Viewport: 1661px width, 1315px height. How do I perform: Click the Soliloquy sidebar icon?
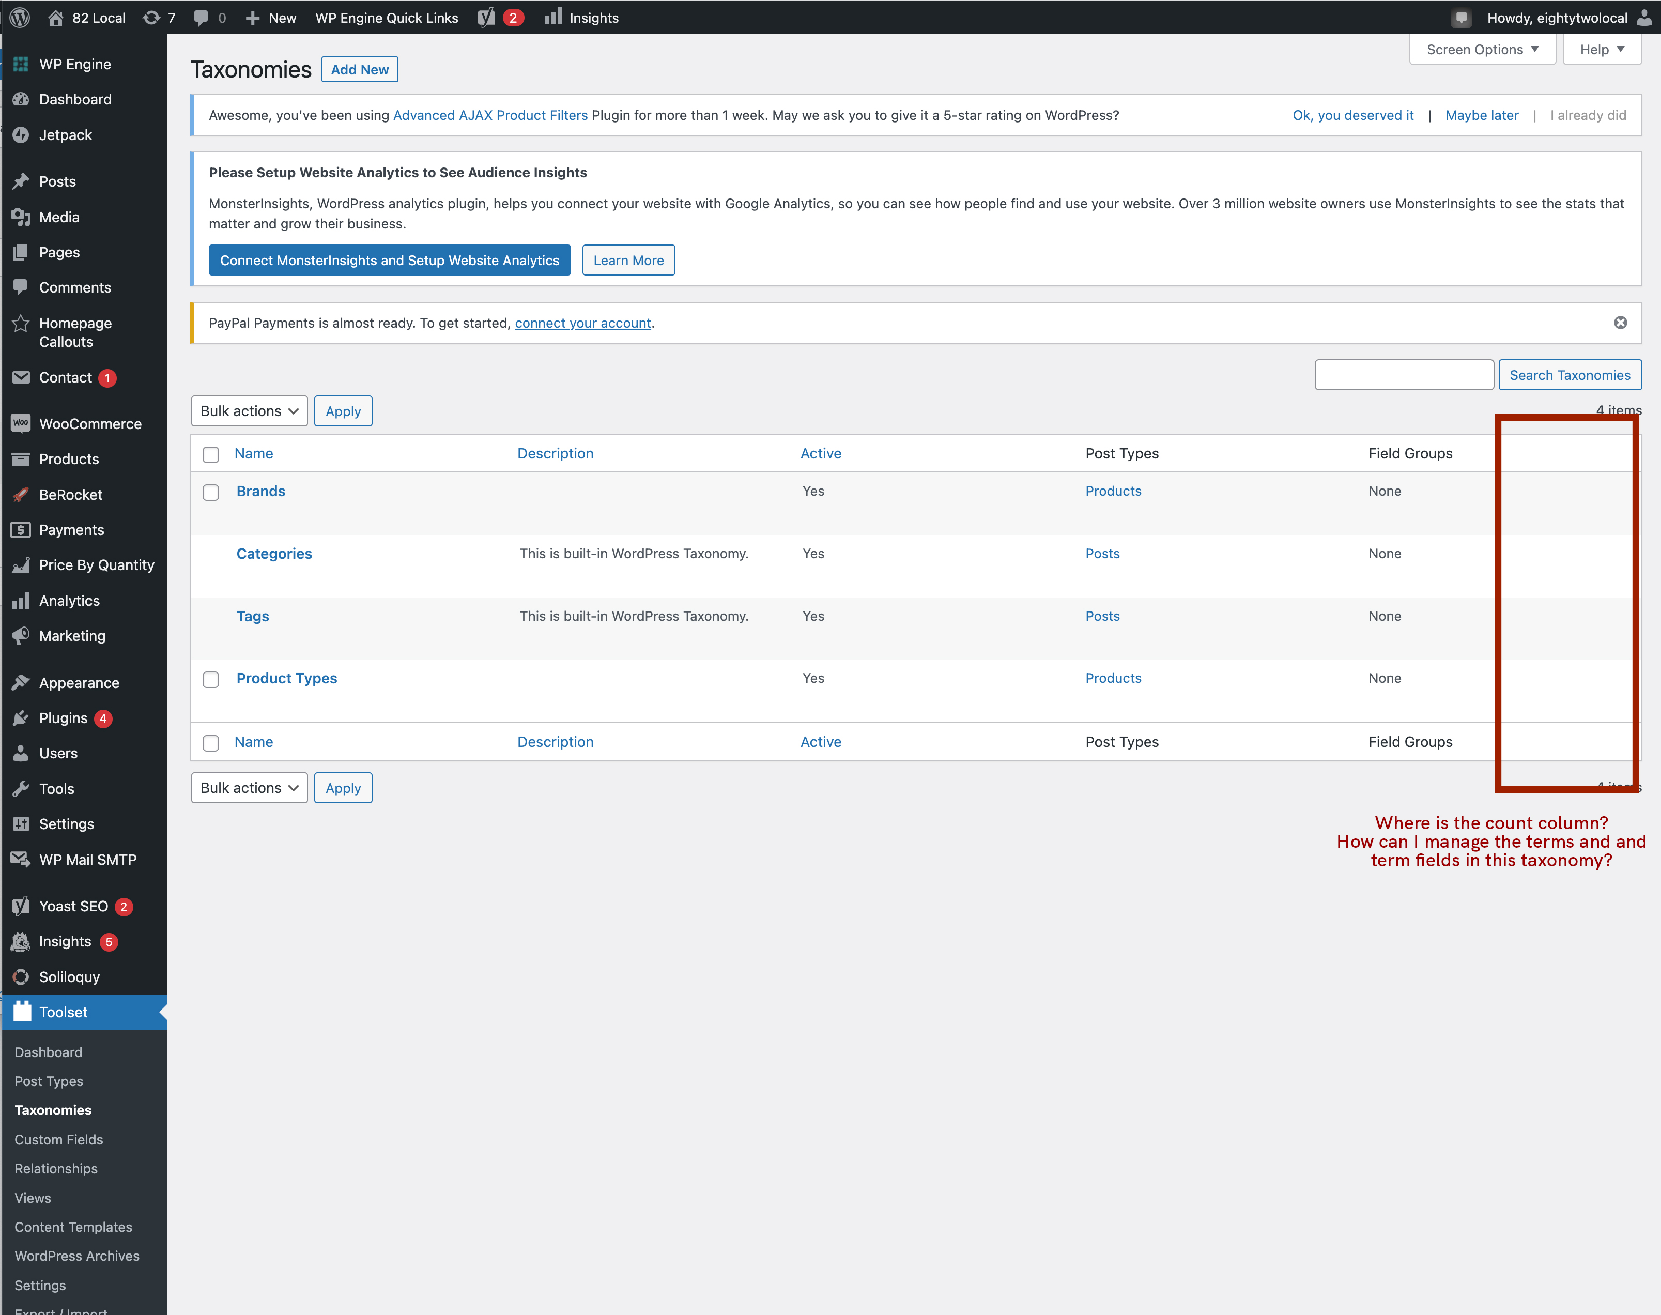click(21, 976)
